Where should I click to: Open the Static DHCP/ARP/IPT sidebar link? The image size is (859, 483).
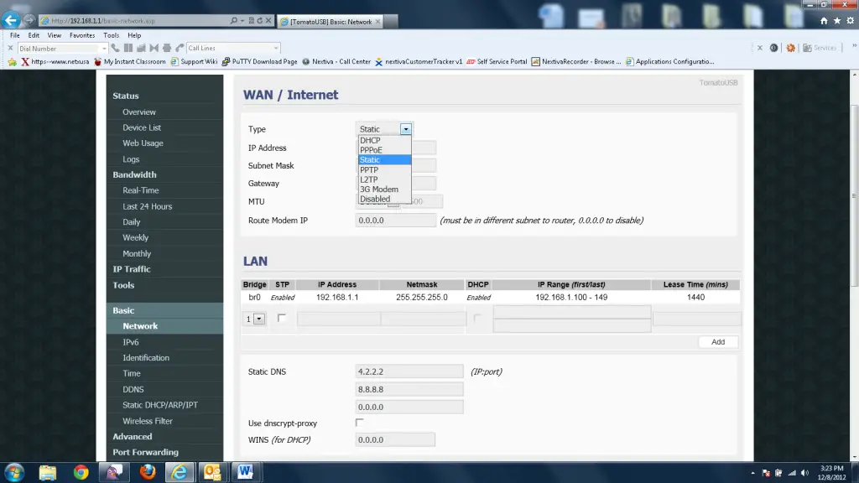pyautogui.click(x=160, y=405)
